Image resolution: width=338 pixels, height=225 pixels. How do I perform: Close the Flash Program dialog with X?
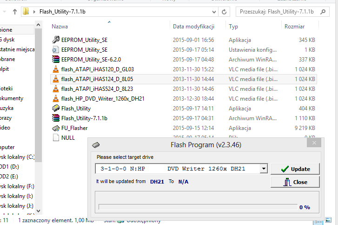(314, 143)
